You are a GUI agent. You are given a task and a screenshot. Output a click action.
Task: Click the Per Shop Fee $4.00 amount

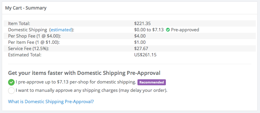[140, 36]
